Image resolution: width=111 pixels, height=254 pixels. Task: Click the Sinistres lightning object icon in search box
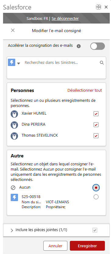(12, 63)
